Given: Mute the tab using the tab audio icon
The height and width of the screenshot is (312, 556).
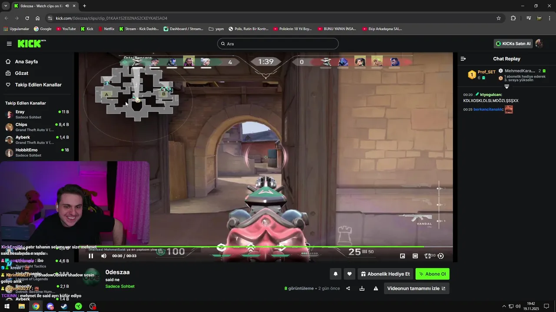Looking at the screenshot, I should 67,6.
